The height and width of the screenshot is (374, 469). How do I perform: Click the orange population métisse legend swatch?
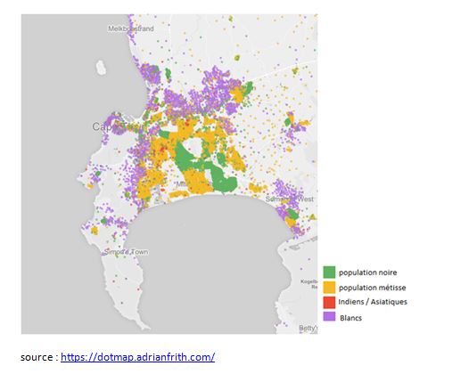click(x=329, y=288)
